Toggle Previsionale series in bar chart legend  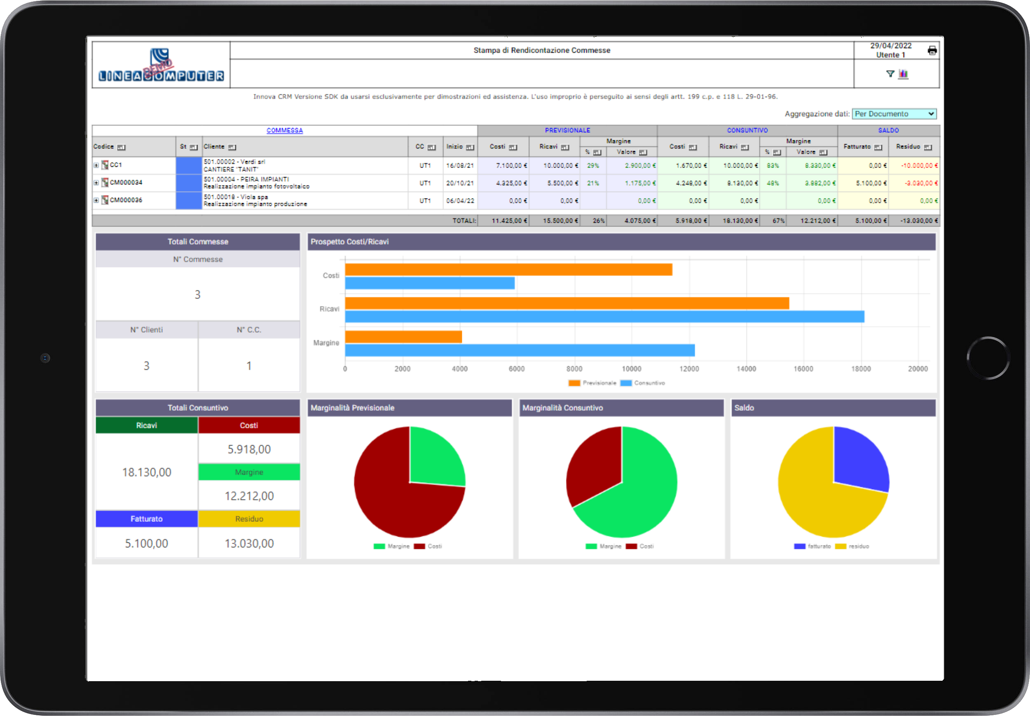click(x=592, y=383)
